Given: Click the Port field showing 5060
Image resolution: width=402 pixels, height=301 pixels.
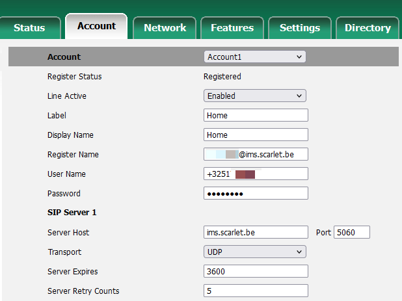Looking at the screenshot, I should pyautogui.click(x=351, y=233).
